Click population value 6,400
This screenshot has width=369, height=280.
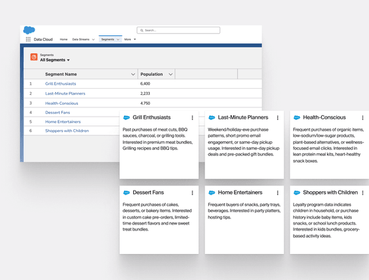click(145, 83)
